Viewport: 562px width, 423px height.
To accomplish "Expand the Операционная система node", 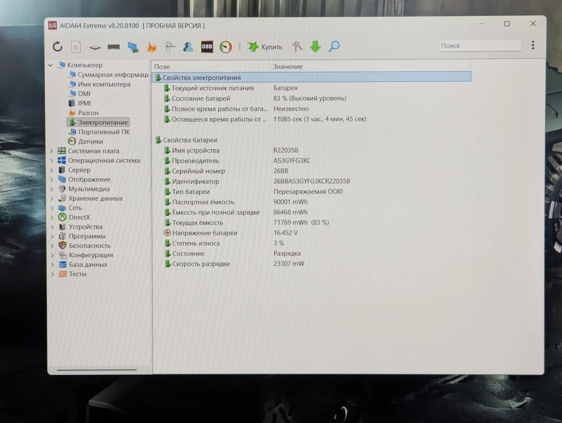I will click(52, 161).
